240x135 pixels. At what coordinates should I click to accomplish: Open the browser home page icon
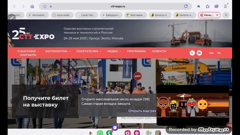tap(32, 6)
